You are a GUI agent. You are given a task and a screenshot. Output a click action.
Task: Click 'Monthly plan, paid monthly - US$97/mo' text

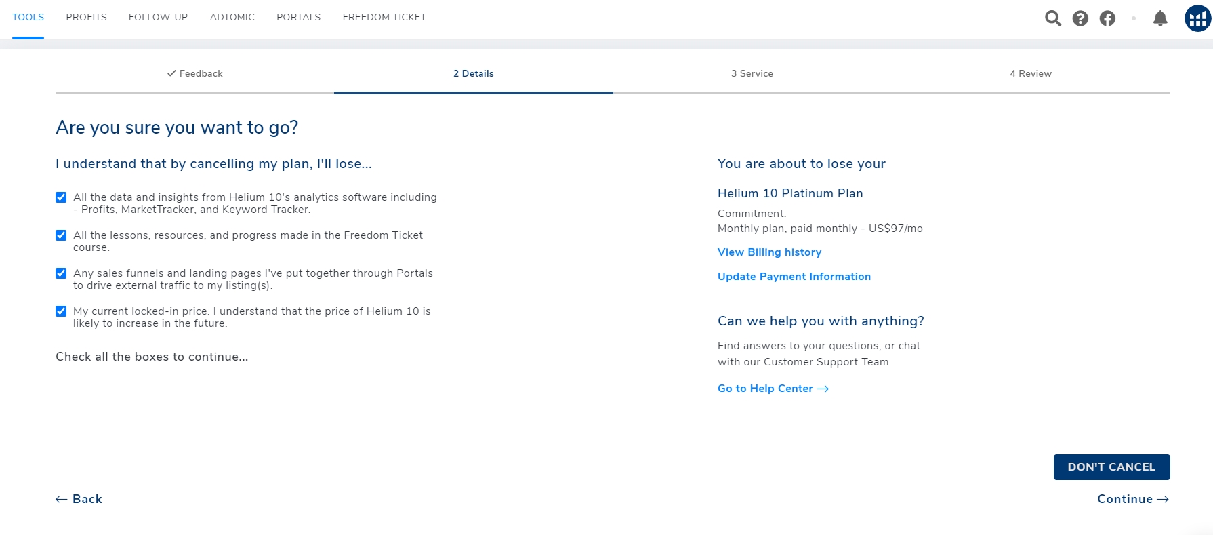820,229
